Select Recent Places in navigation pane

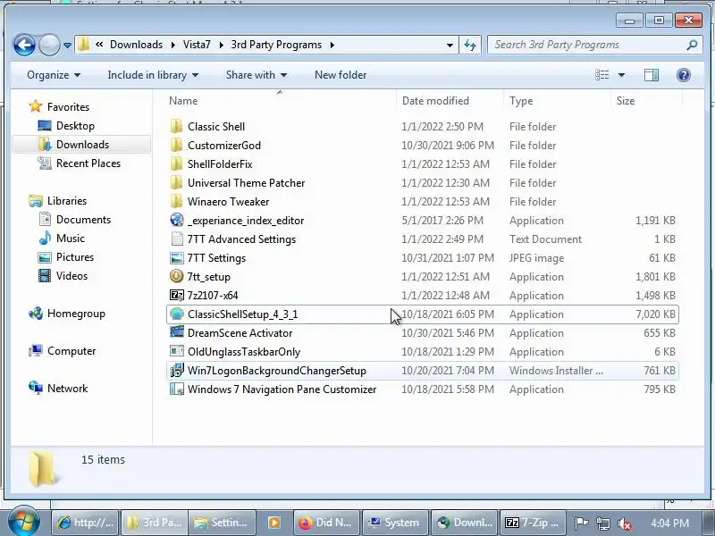[88, 163]
